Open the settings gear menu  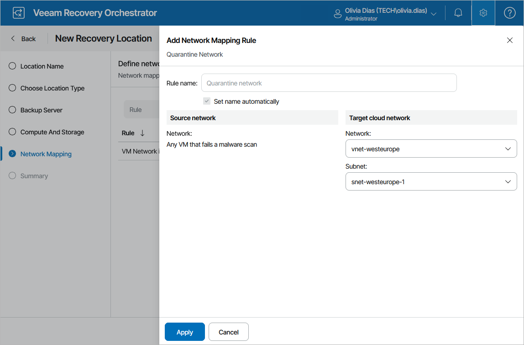pyautogui.click(x=483, y=13)
